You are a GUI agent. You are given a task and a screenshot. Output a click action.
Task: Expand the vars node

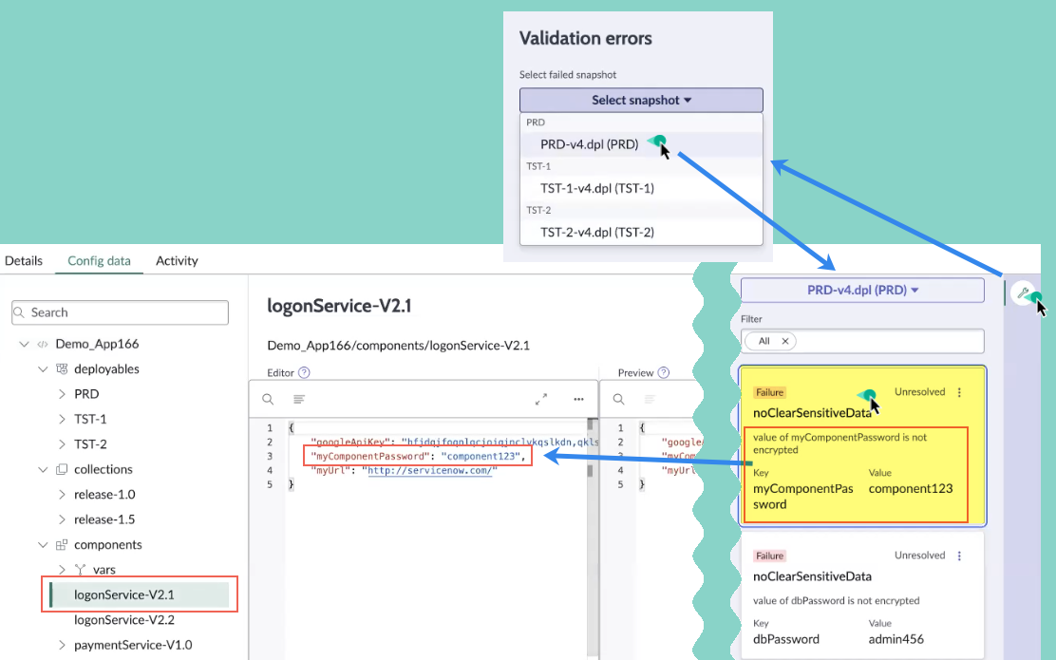pyautogui.click(x=62, y=570)
